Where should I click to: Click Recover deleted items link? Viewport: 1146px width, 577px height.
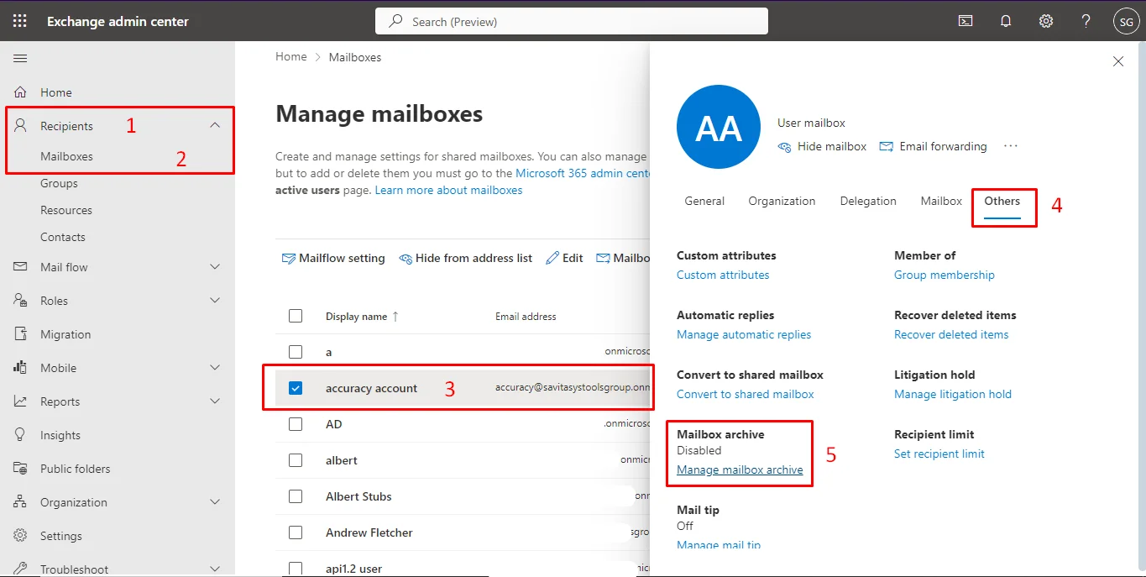point(951,335)
